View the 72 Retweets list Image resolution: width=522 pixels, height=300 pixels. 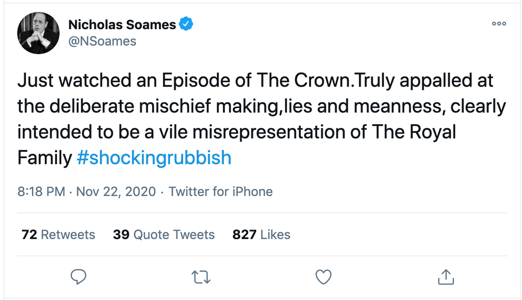pos(59,235)
